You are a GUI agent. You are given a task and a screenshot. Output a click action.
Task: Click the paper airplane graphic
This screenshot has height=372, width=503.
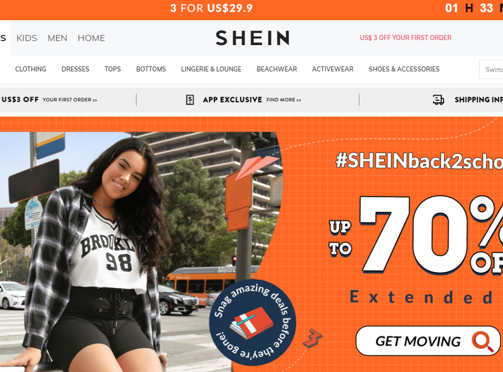pyautogui.click(x=255, y=167)
